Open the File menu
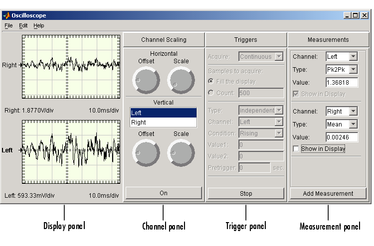 coord(8,25)
